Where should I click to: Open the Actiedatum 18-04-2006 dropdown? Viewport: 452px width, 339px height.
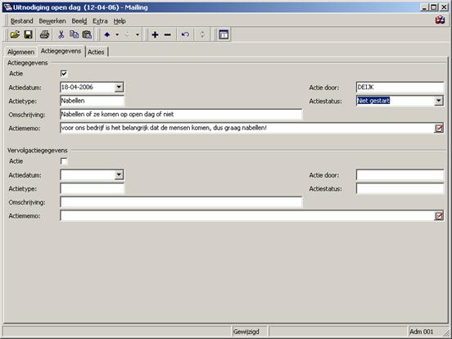(119, 87)
